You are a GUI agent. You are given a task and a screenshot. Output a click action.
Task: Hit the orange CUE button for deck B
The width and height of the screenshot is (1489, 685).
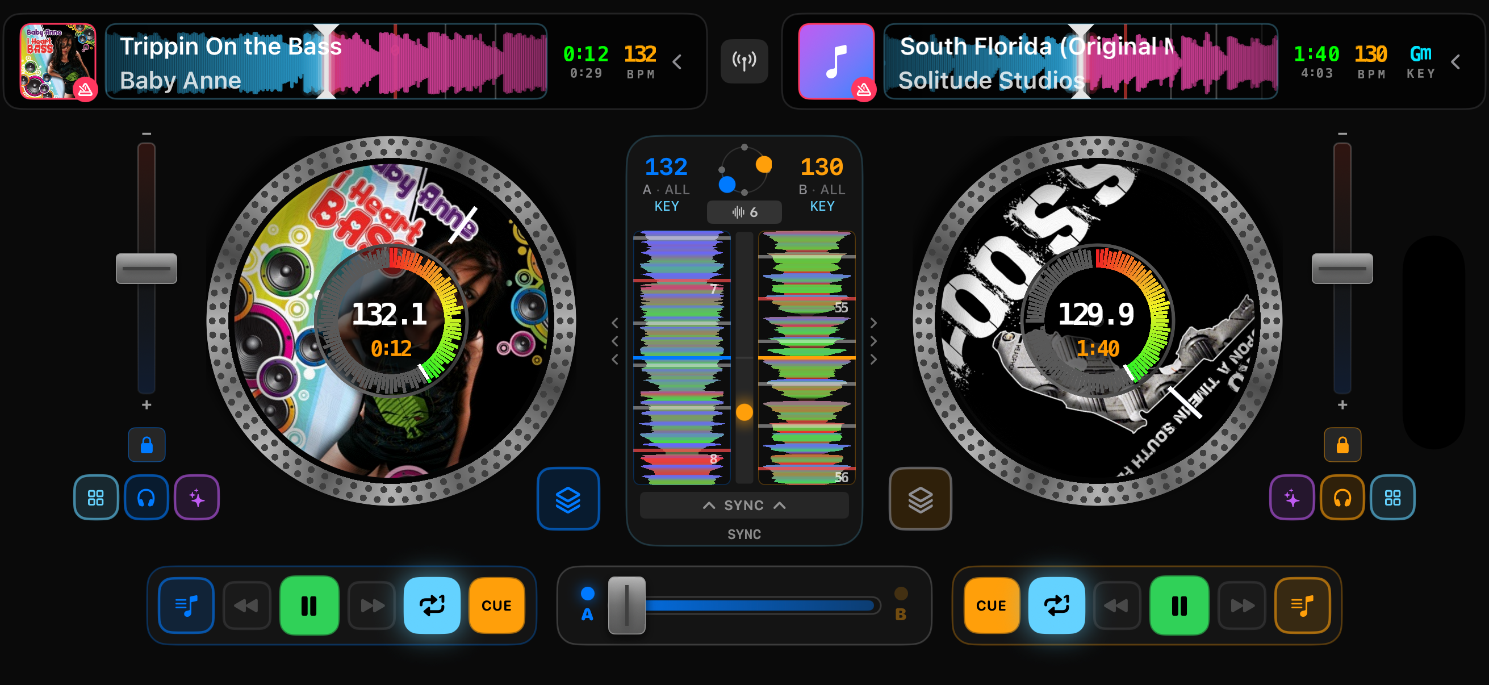click(x=992, y=605)
